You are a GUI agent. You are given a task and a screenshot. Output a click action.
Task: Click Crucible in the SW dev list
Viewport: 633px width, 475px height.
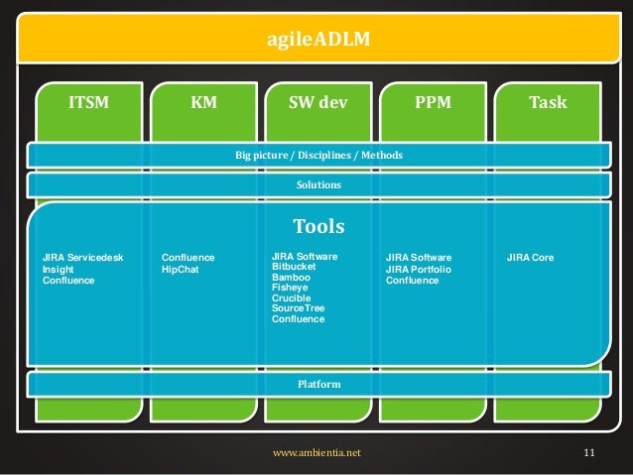point(292,298)
